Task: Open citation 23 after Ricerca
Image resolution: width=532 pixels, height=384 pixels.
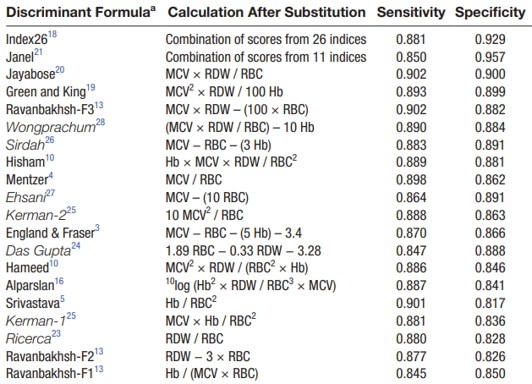Action: tap(56, 334)
